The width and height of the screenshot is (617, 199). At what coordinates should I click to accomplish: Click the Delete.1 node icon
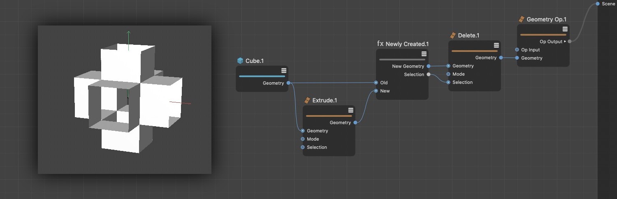(453, 35)
